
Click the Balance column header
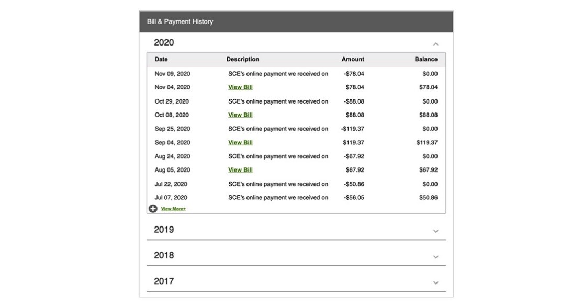(x=426, y=59)
